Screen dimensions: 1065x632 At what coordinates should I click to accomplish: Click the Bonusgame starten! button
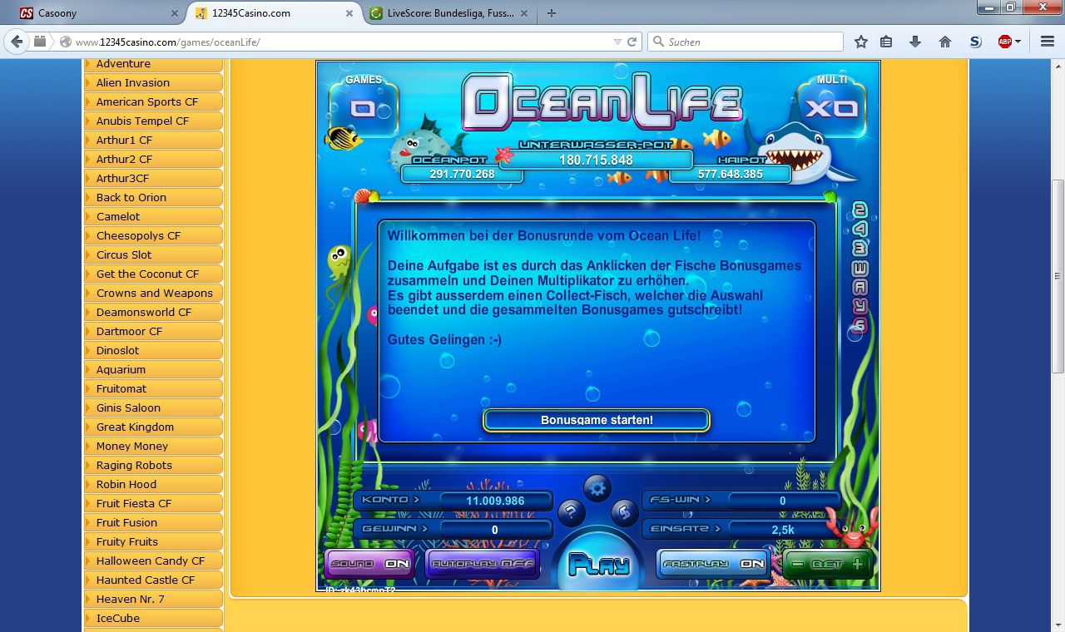pos(597,420)
